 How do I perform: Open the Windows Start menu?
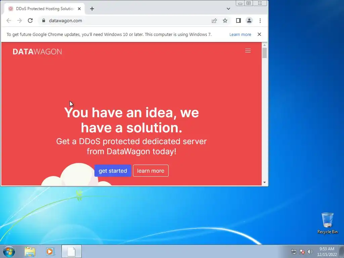pos(9,251)
